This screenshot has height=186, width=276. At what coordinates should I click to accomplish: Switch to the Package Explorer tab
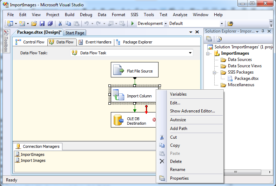coord(134,42)
